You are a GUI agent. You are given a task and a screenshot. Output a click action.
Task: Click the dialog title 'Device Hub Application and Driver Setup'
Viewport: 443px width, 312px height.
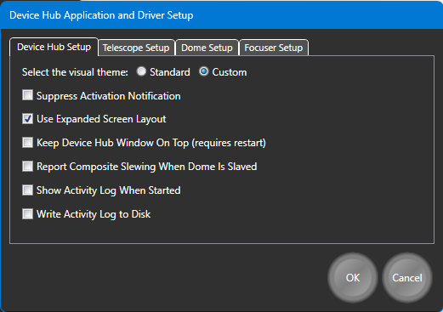[x=101, y=15]
